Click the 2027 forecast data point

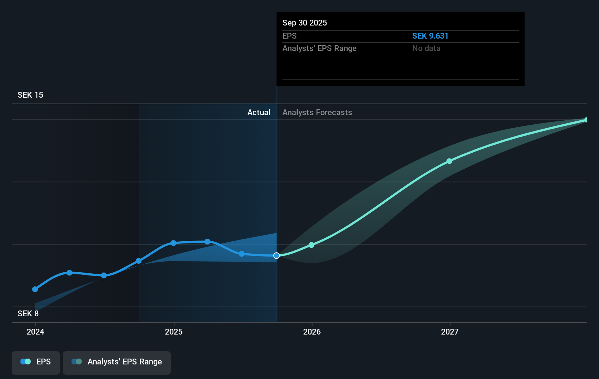pyautogui.click(x=449, y=161)
